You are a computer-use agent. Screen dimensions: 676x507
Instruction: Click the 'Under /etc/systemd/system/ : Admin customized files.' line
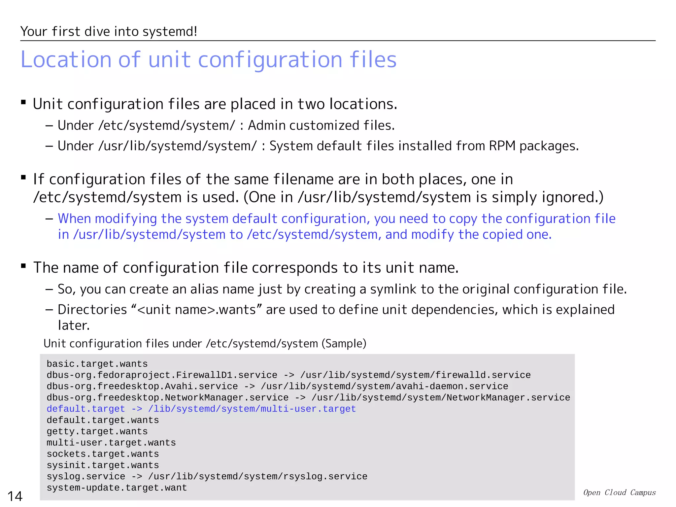226,125
